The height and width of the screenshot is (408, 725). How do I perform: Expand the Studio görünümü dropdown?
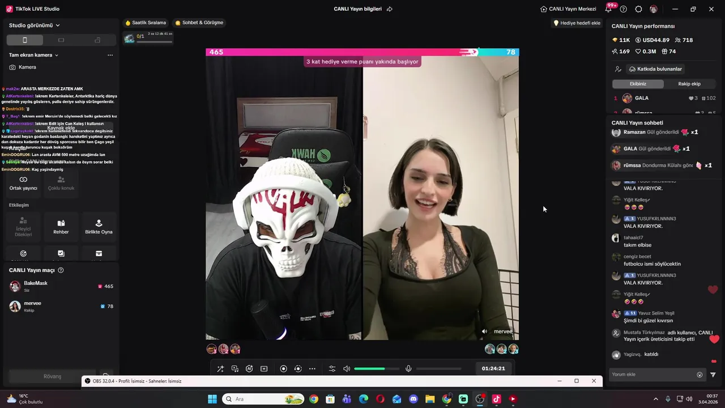tap(35, 25)
